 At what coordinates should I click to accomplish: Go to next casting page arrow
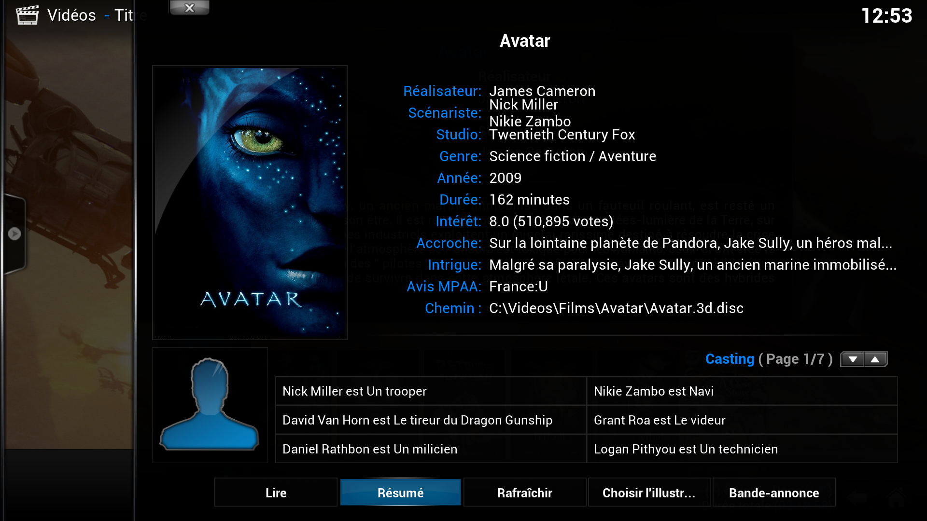[x=853, y=359]
